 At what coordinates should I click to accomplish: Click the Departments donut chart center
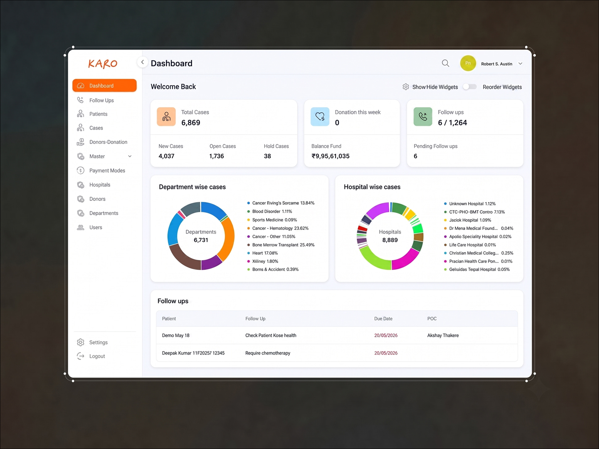click(x=201, y=236)
